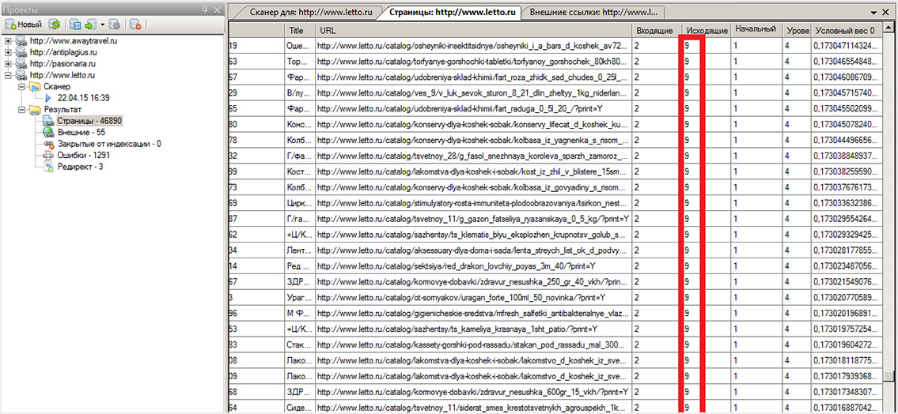Click the red_drakon_lovchiy_poyas URL cell
The width and height of the screenshot is (898, 414).
[474, 266]
